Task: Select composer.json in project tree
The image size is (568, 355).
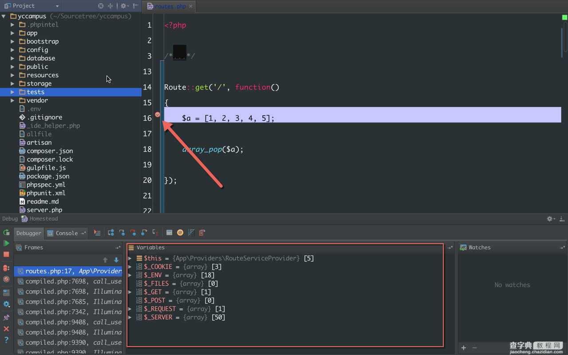Action: (50, 151)
